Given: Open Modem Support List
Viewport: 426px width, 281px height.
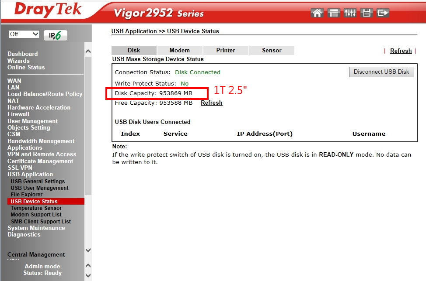Looking at the screenshot, I should point(36,215).
